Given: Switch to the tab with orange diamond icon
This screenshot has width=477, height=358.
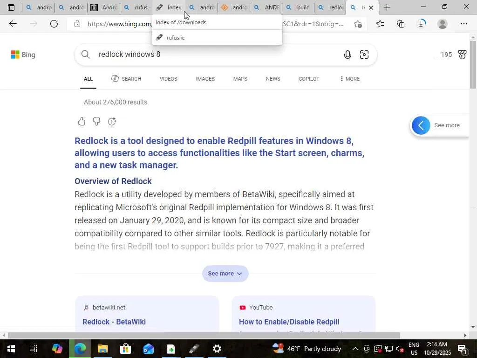Looking at the screenshot, I should click(234, 7).
